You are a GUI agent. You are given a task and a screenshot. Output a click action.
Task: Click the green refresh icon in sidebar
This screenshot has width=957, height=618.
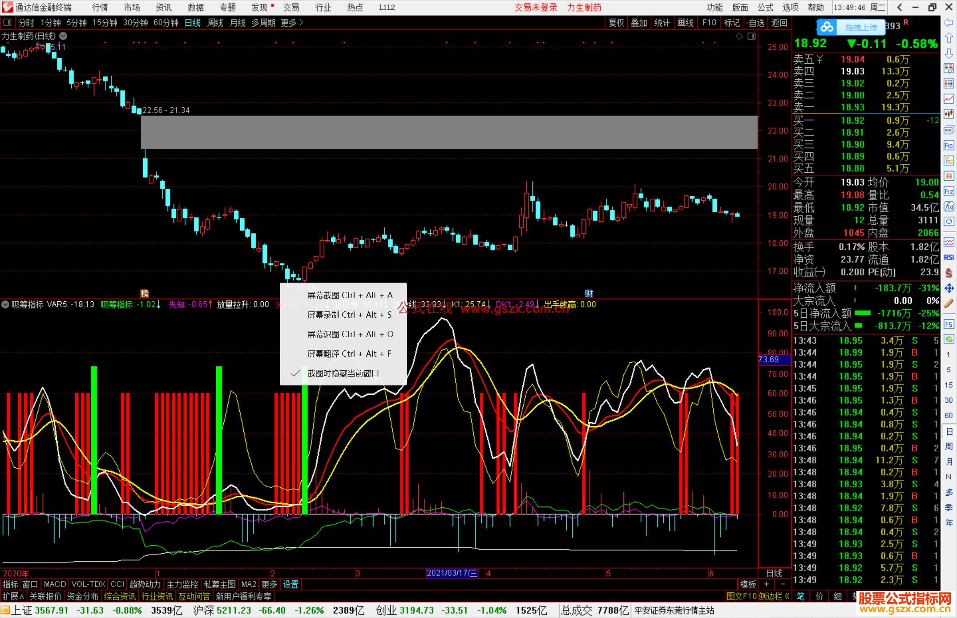[x=949, y=339]
